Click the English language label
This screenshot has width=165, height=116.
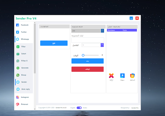point(73,108)
